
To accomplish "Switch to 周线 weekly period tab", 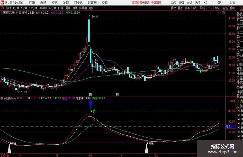I will 68,8.
